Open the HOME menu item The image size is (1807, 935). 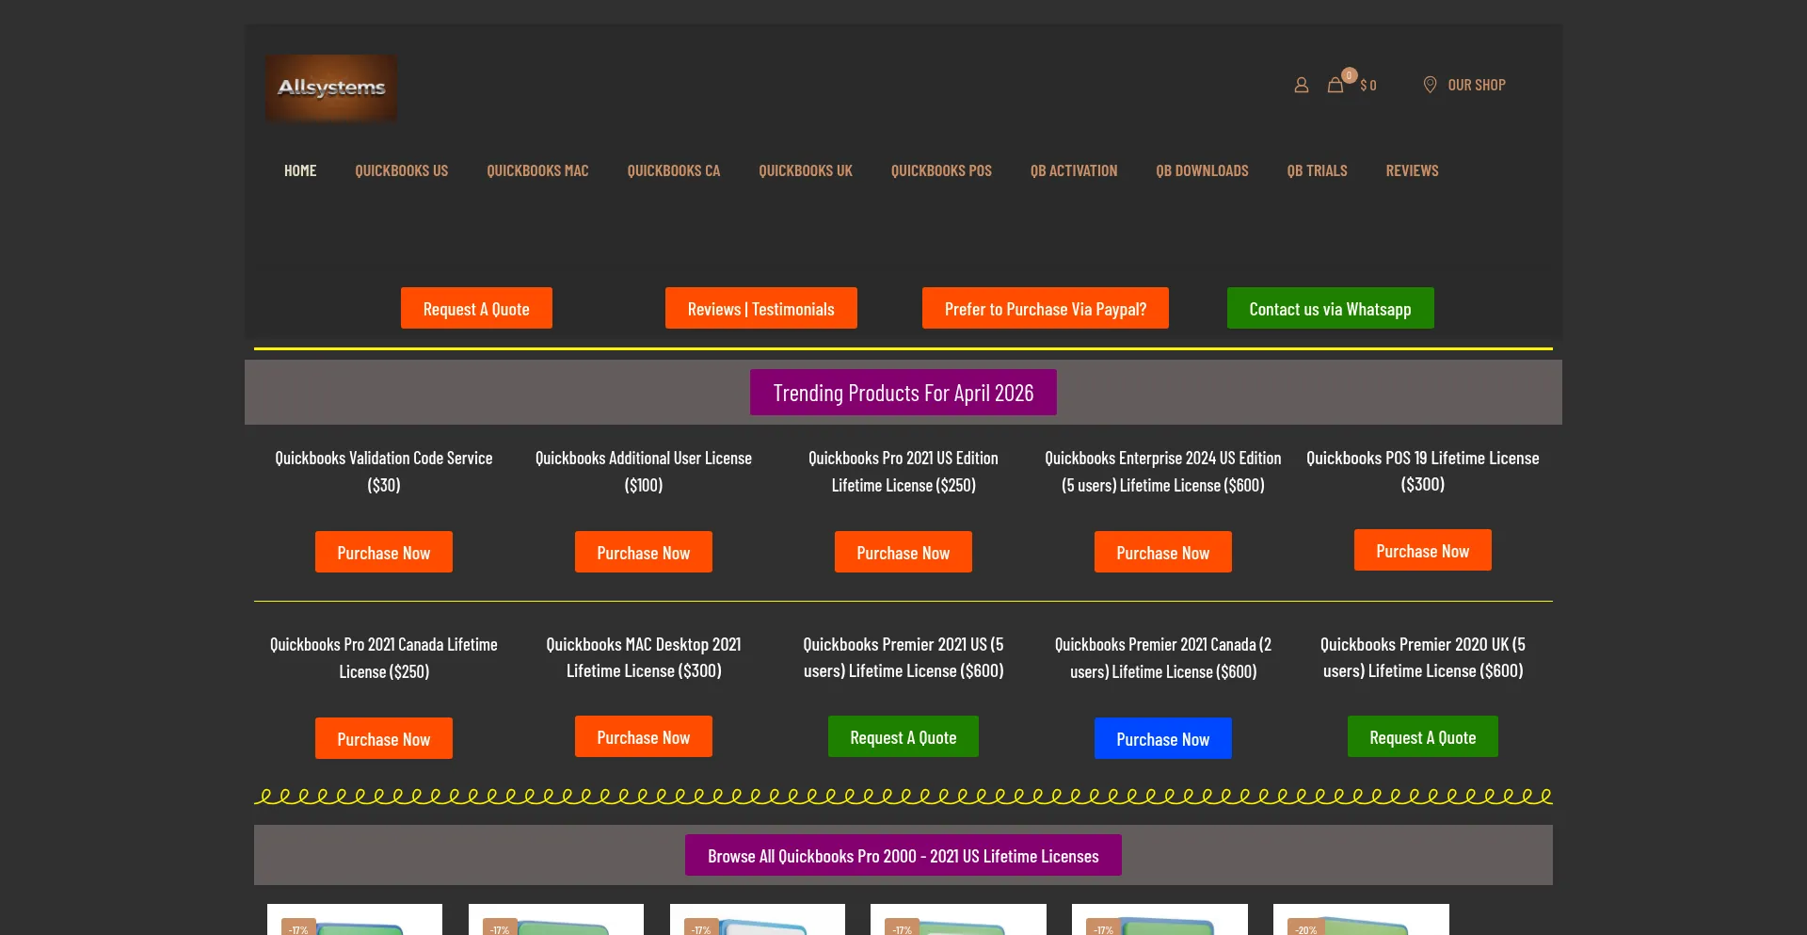coord(300,170)
